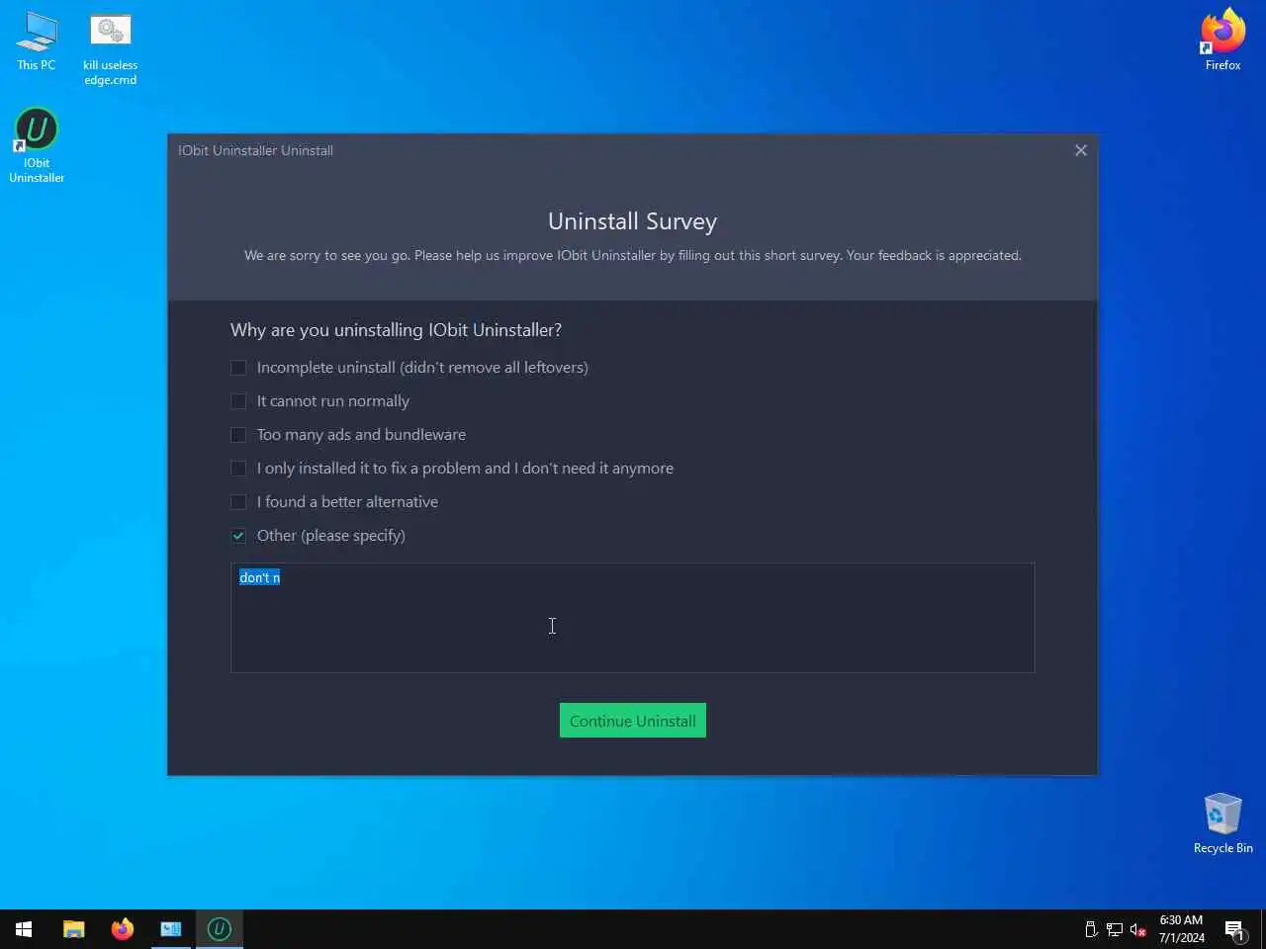Open File Explorer from taskbar
The width and height of the screenshot is (1266, 949).
click(74, 929)
